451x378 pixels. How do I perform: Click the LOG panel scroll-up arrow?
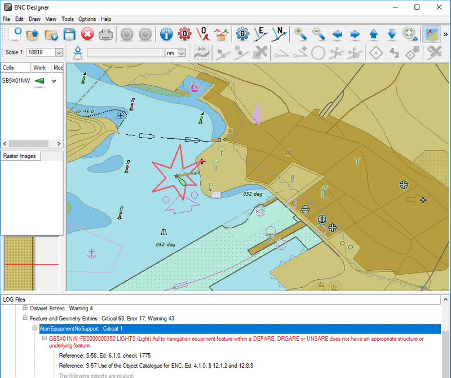pyautogui.click(x=446, y=300)
